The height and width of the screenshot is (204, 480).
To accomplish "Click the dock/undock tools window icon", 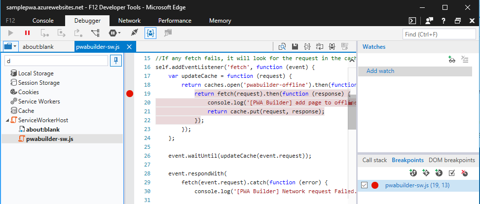I will click(458, 21).
